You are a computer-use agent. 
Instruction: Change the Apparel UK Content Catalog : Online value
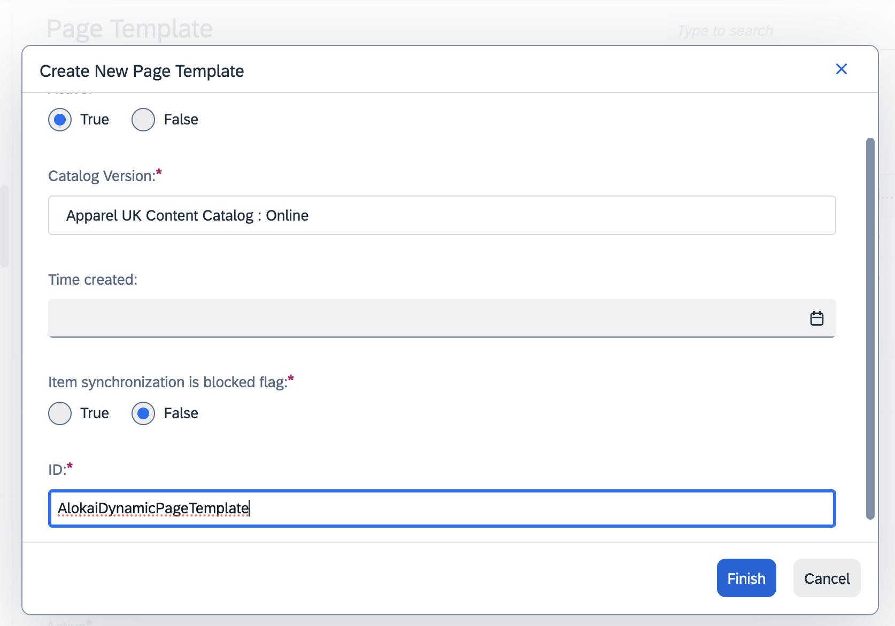point(441,215)
